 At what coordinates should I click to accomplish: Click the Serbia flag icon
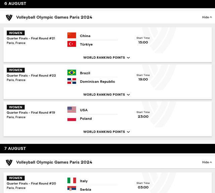pyautogui.click(x=72, y=189)
